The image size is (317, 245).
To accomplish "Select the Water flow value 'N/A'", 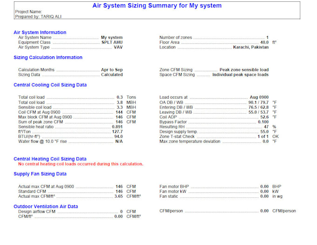I will click(x=119, y=141).
